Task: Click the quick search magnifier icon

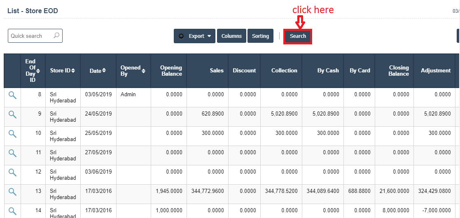Action: click(x=57, y=36)
